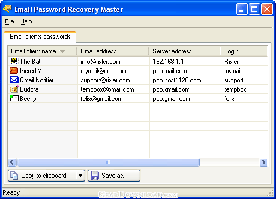Select the Eudora client name
The width and height of the screenshot is (276, 199).
pos(29,89)
